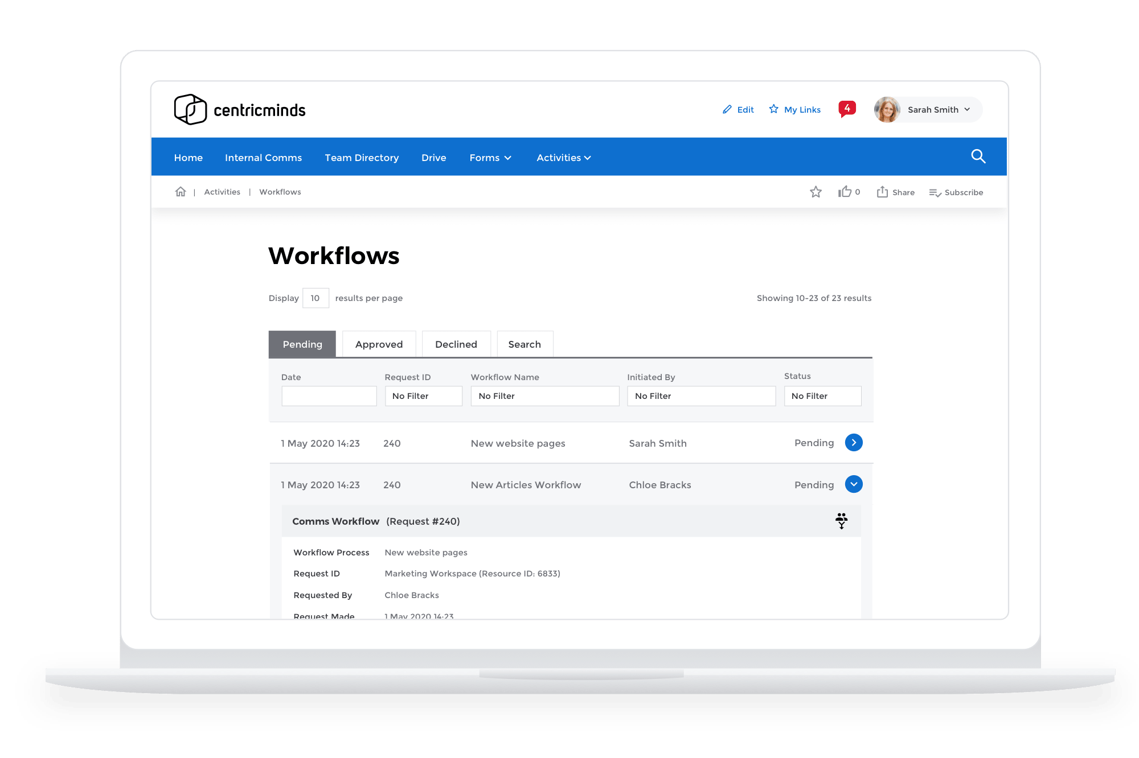Click the star favorite icon near Share
This screenshot has height=758, width=1139.
tap(816, 192)
